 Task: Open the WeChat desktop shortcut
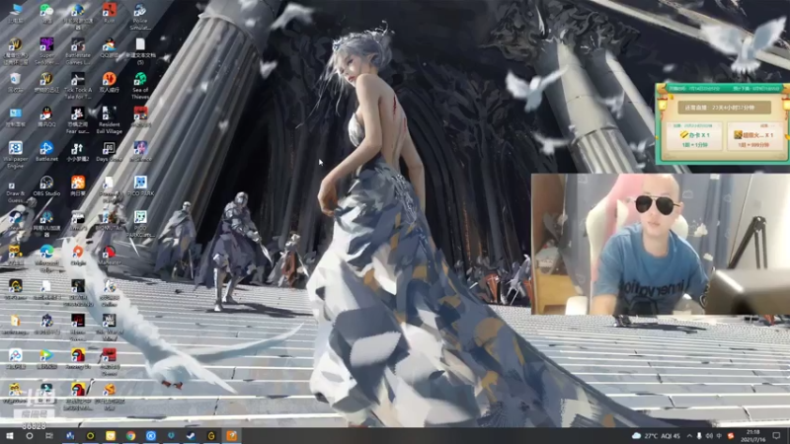46,13
